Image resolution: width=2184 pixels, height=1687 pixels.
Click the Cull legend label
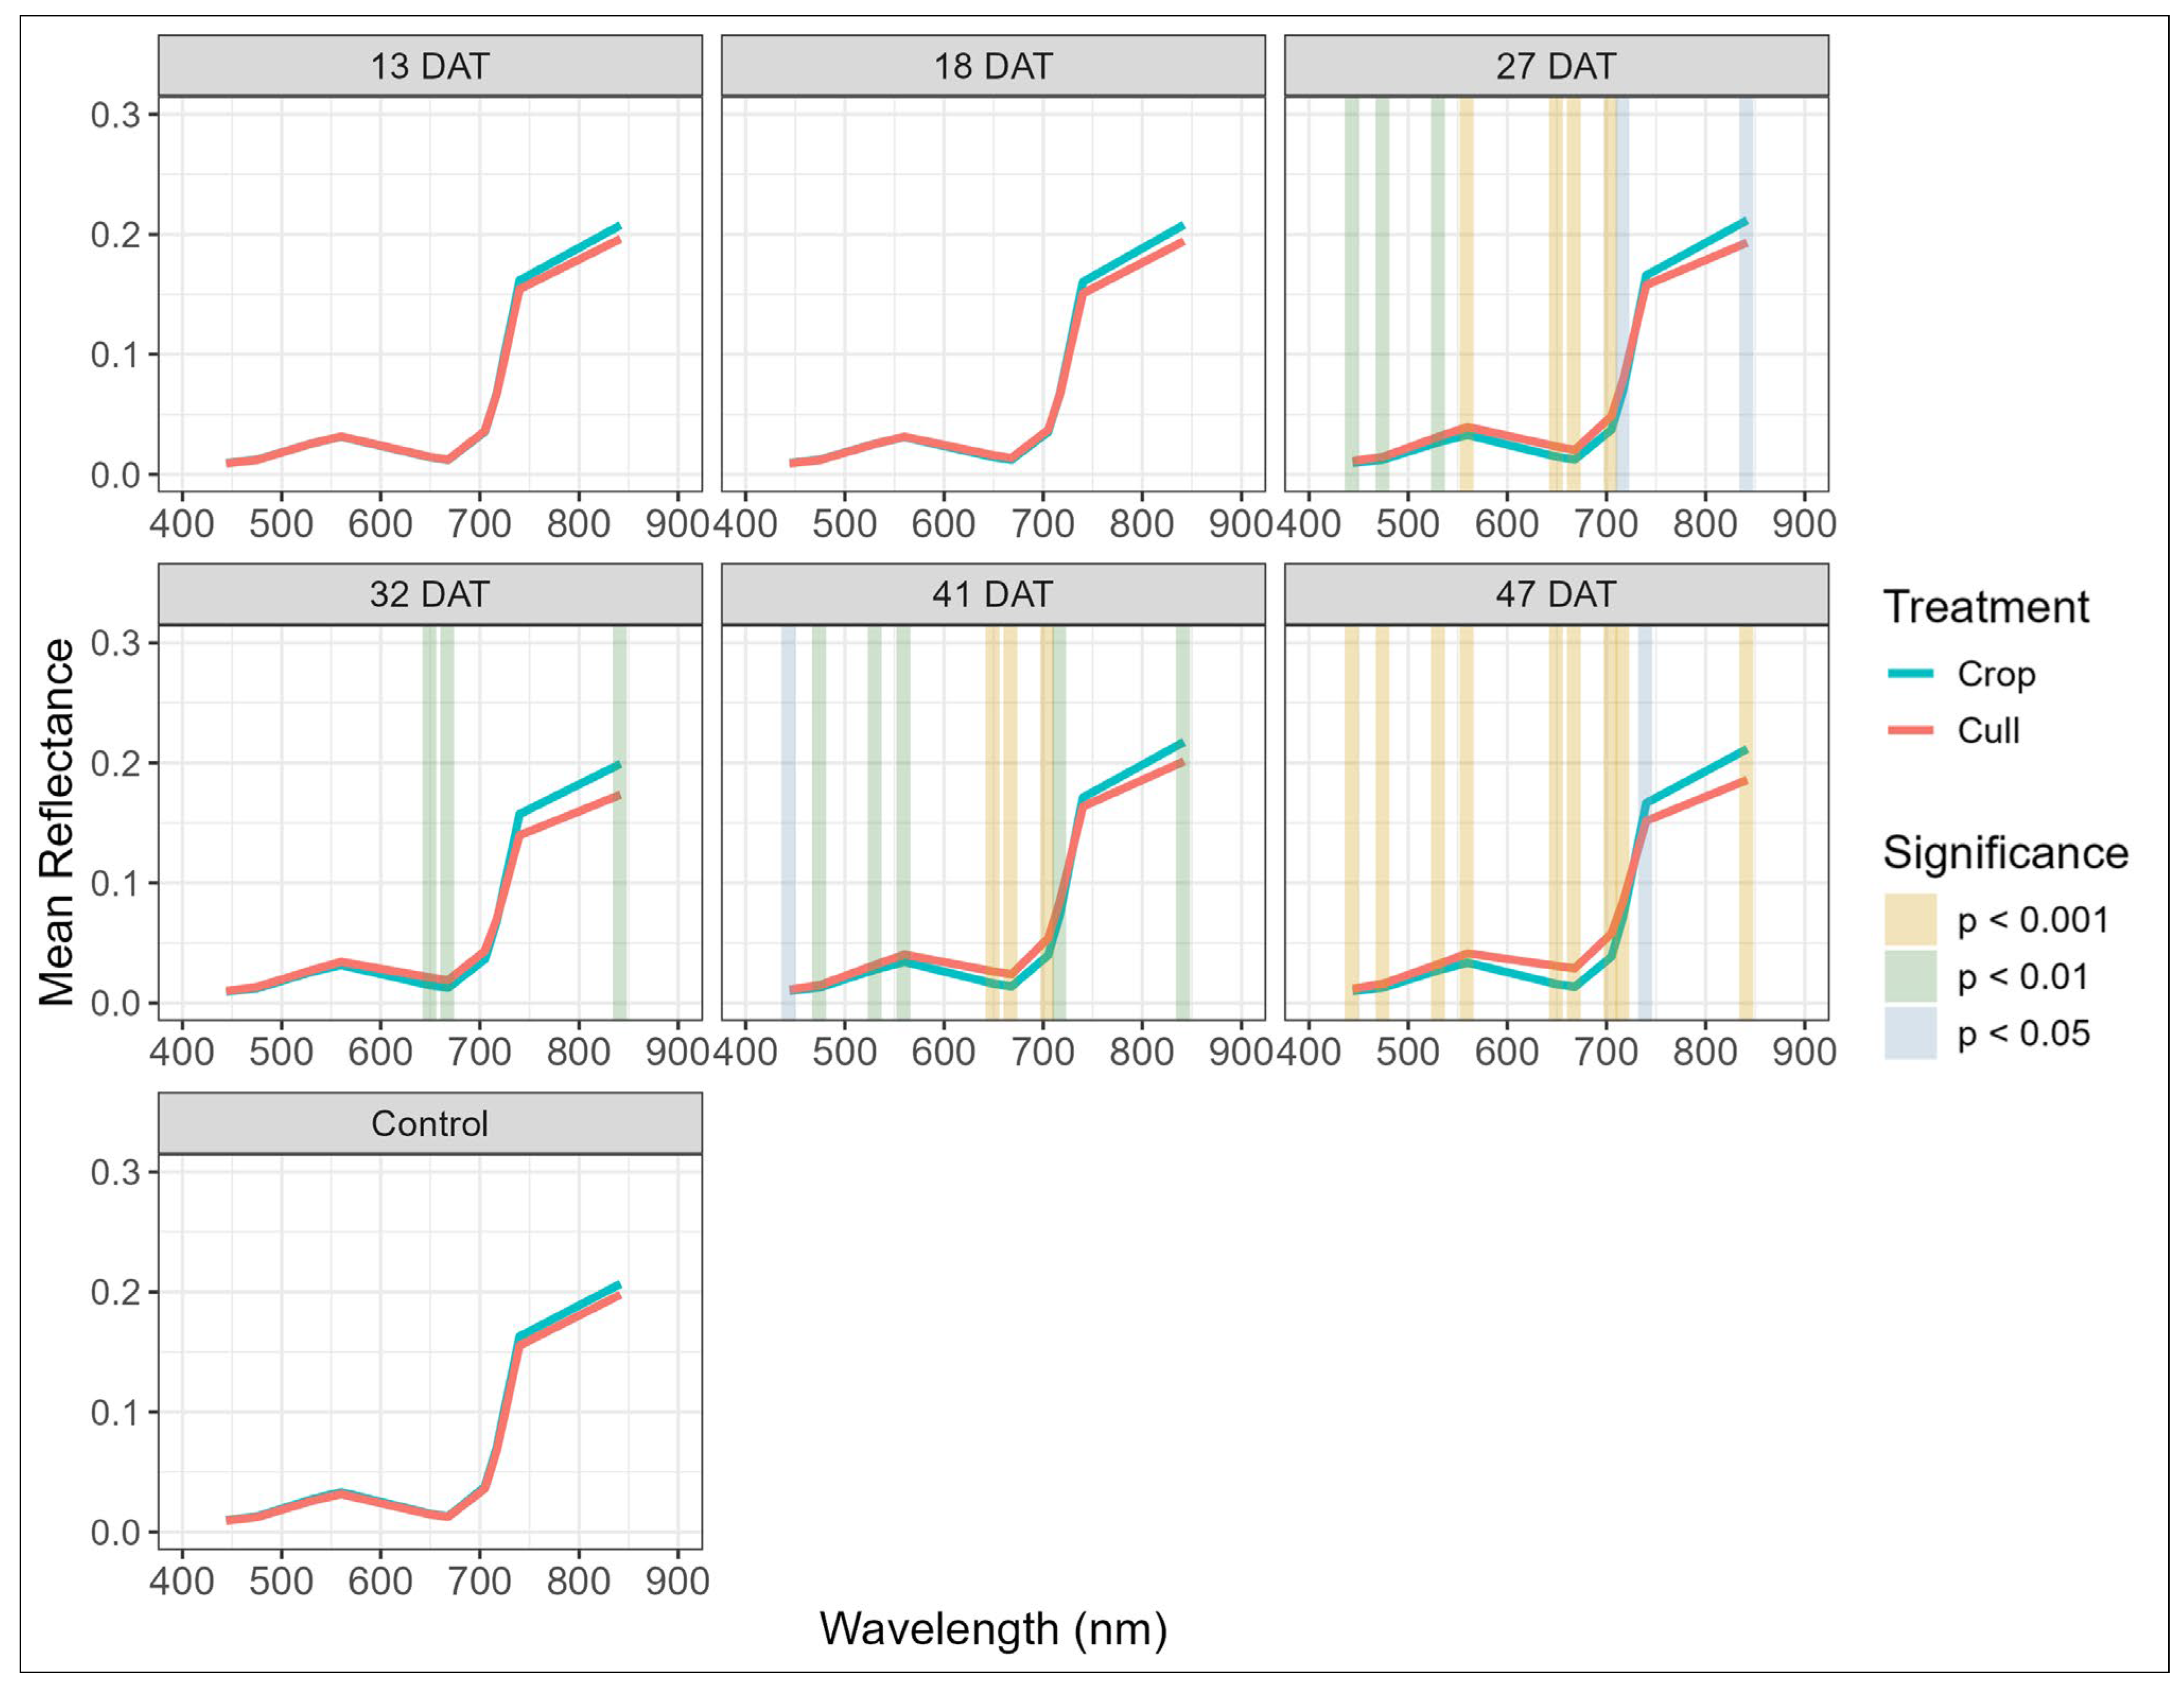click(x=1988, y=731)
